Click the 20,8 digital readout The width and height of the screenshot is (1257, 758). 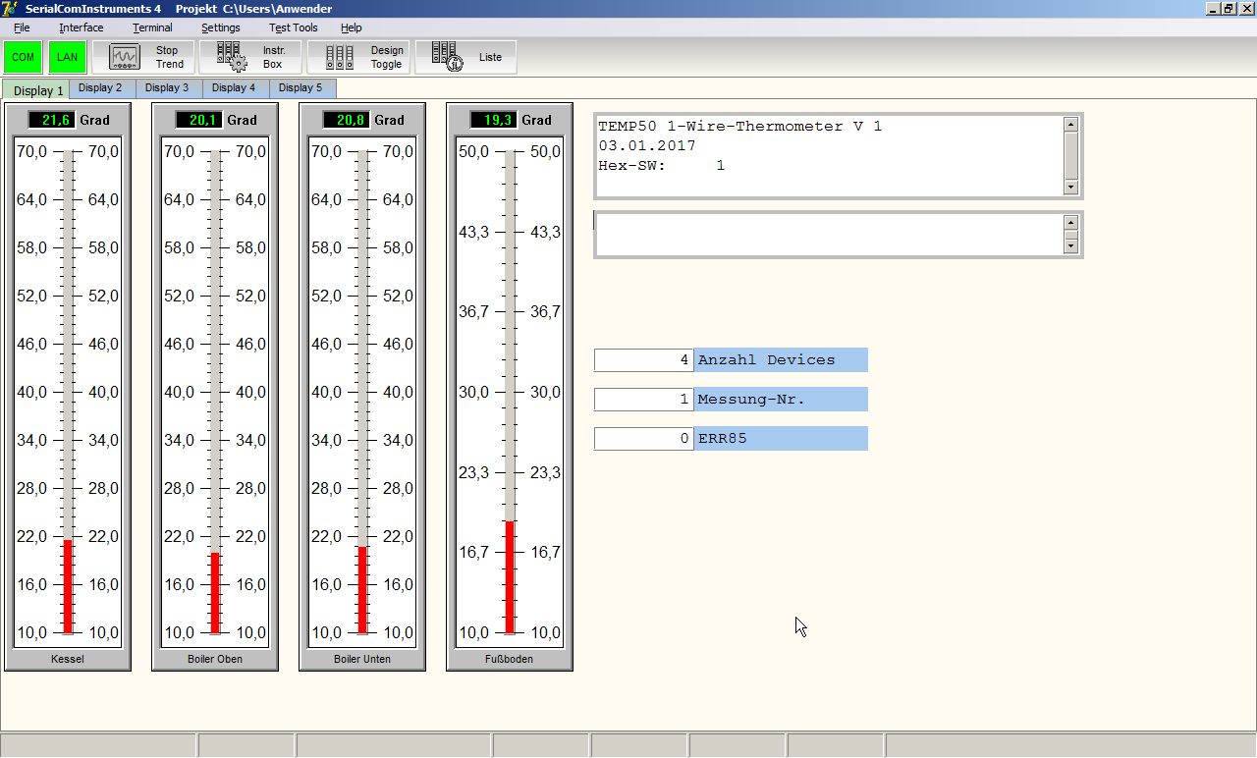coord(346,120)
